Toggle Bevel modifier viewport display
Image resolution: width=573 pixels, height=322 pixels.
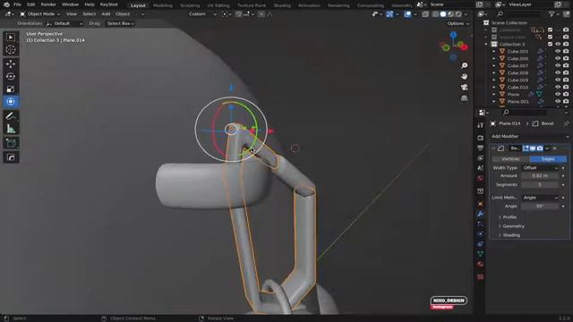coord(533,148)
